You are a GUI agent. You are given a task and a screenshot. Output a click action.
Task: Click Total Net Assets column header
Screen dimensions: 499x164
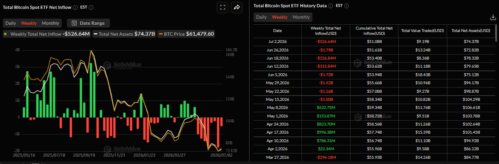[471, 31]
